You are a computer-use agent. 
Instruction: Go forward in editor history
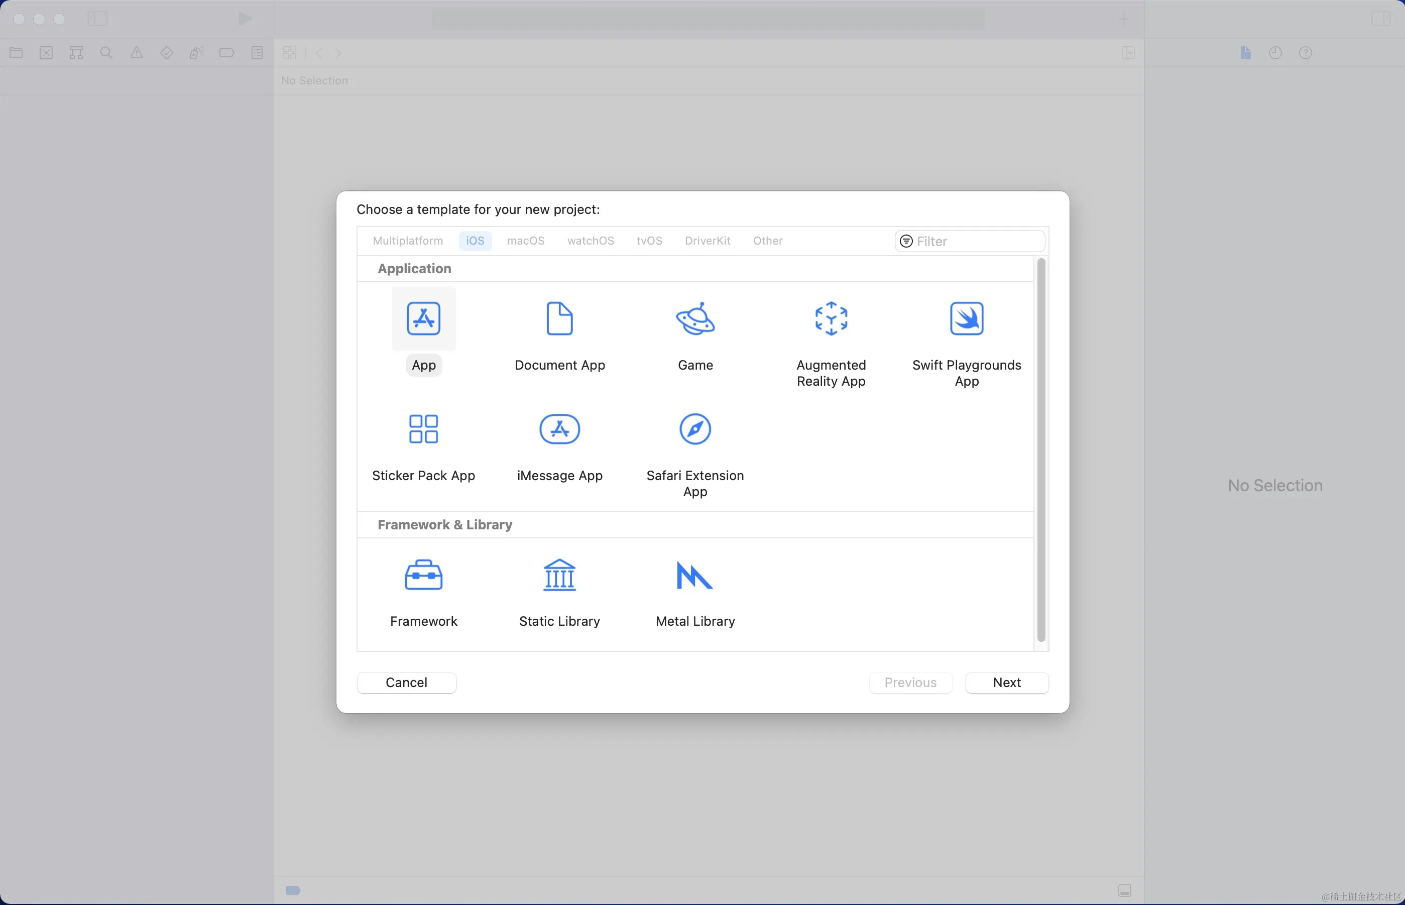point(338,53)
